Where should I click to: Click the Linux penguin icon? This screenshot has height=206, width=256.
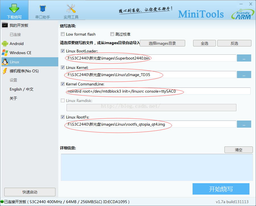tap(5, 62)
